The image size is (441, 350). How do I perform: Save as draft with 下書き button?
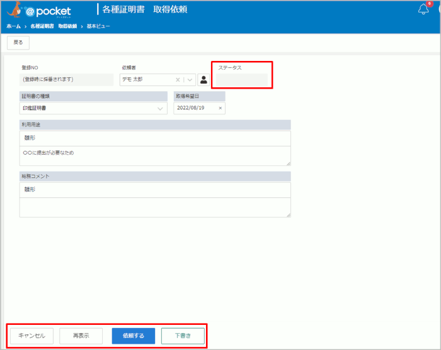pyautogui.click(x=183, y=336)
